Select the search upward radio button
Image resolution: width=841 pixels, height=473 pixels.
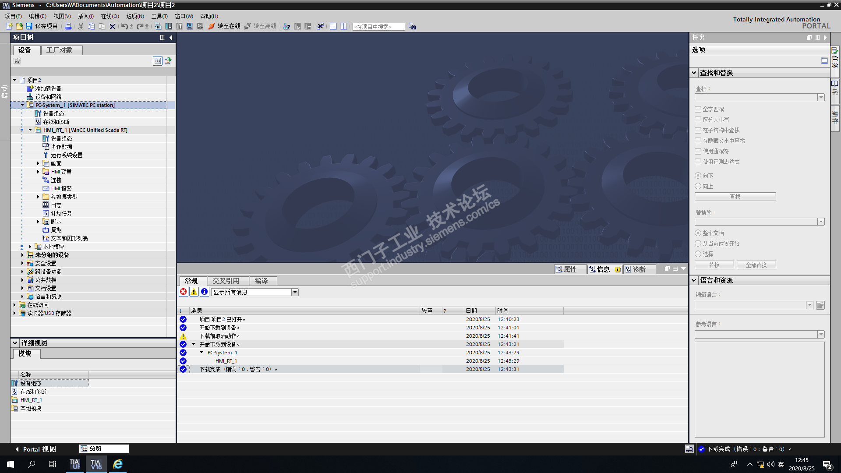click(698, 186)
